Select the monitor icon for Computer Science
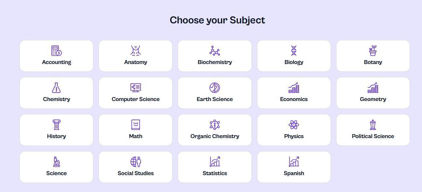422x192 pixels. tap(135, 87)
